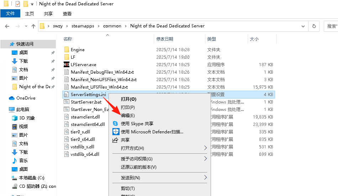
Task: Switch to the 查看 ribbon tab
Action: click(67, 14)
